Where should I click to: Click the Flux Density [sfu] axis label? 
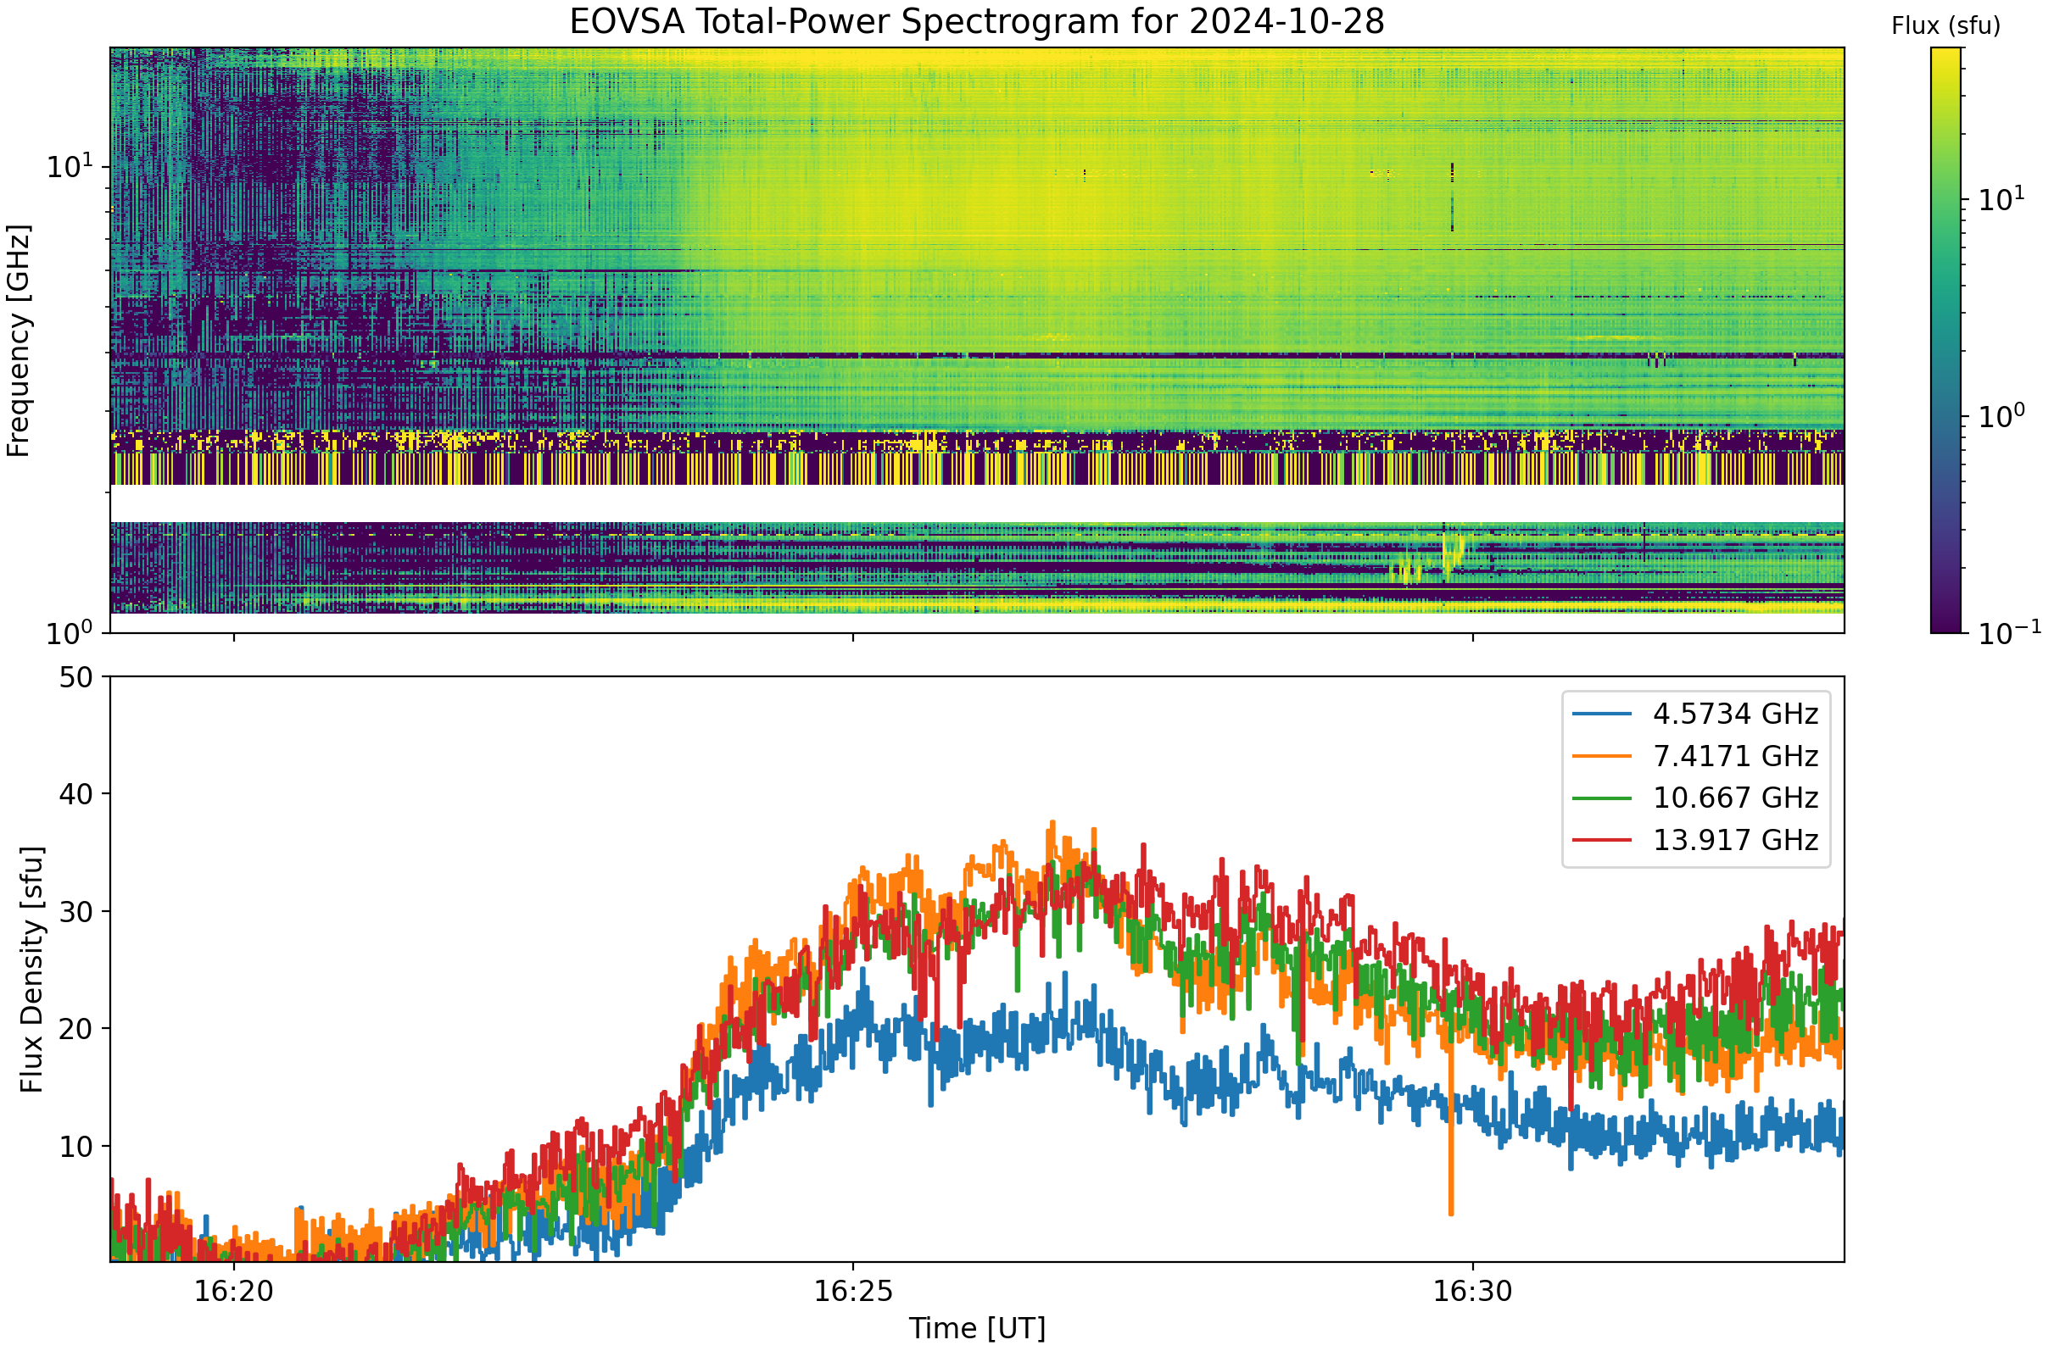tap(32, 970)
